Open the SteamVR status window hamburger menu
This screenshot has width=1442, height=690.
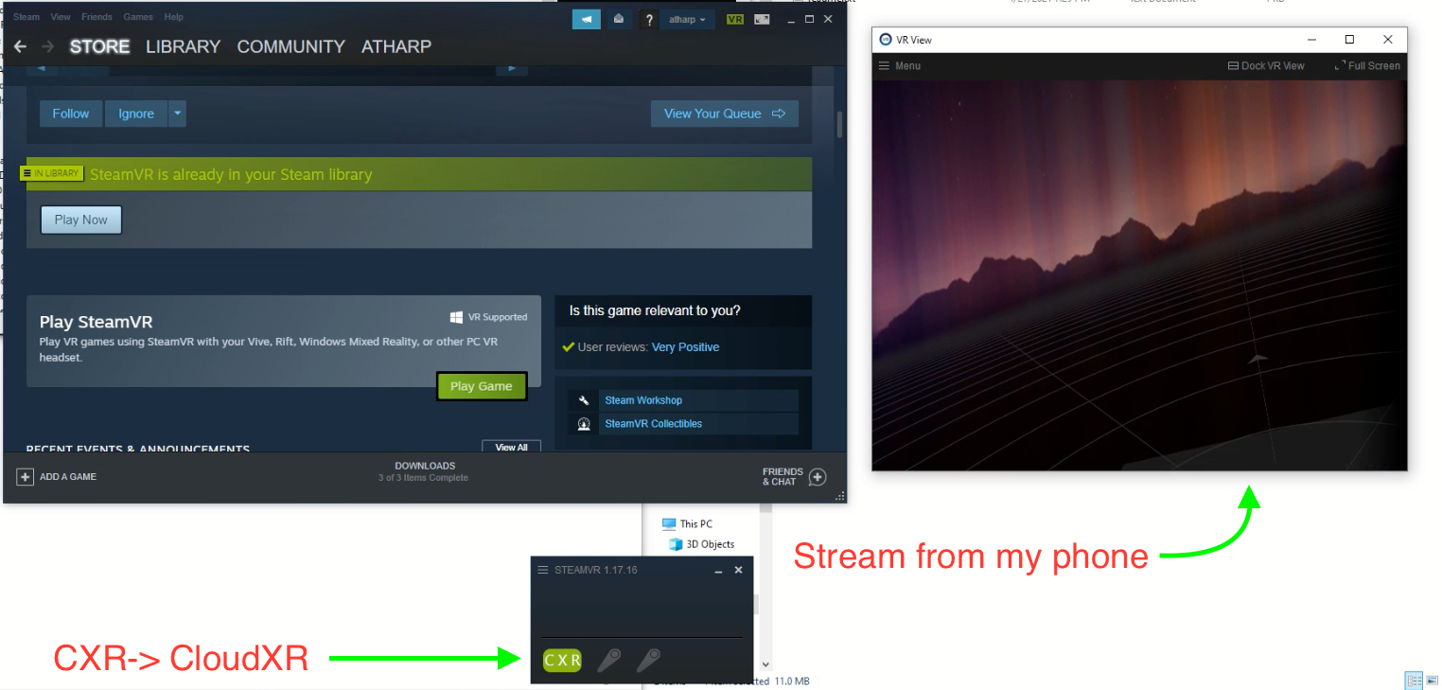pos(543,570)
